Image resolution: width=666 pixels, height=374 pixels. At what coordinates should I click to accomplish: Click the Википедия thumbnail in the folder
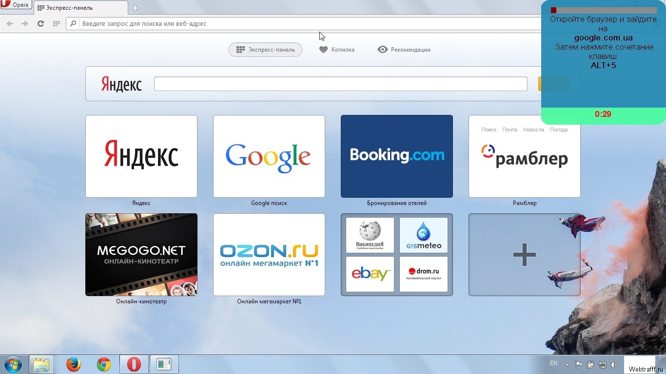pyautogui.click(x=370, y=235)
